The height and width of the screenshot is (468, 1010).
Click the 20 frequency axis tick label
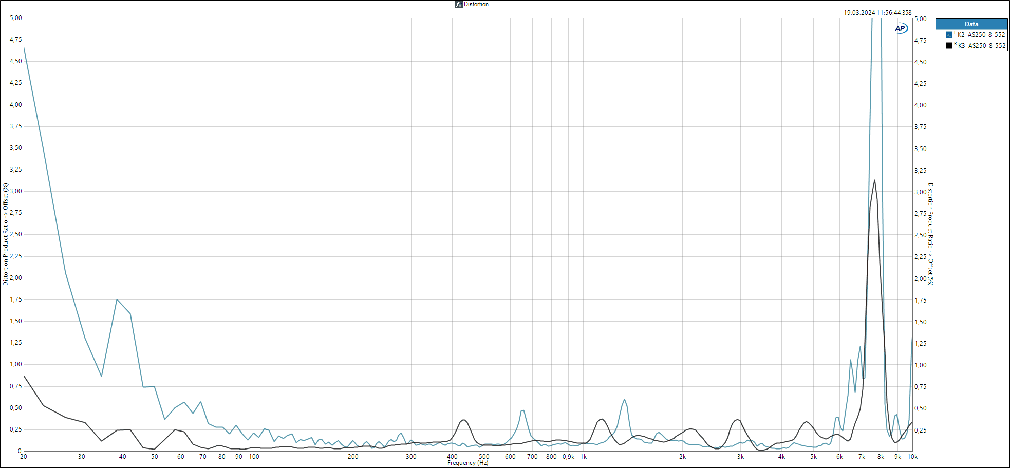pyautogui.click(x=24, y=457)
